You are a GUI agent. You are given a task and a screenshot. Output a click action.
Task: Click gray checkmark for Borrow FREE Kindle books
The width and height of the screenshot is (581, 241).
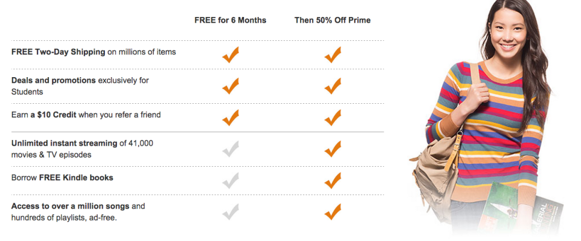click(x=230, y=180)
